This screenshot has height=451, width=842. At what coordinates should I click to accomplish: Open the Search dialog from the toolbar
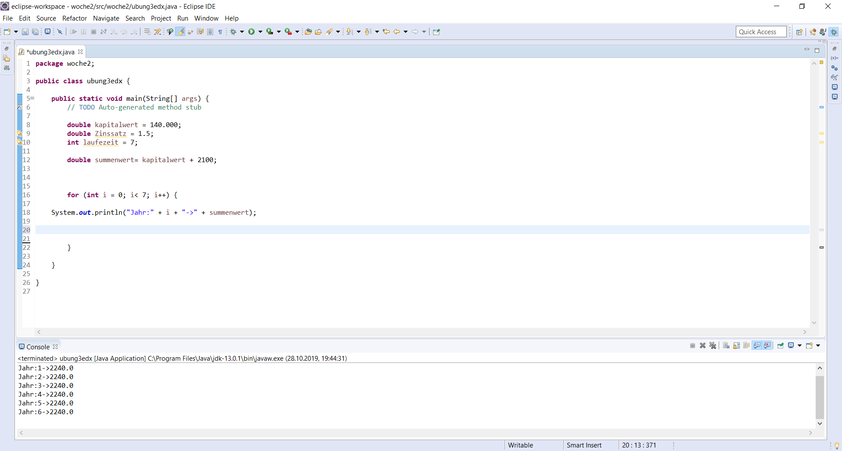(x=330, y=31)
